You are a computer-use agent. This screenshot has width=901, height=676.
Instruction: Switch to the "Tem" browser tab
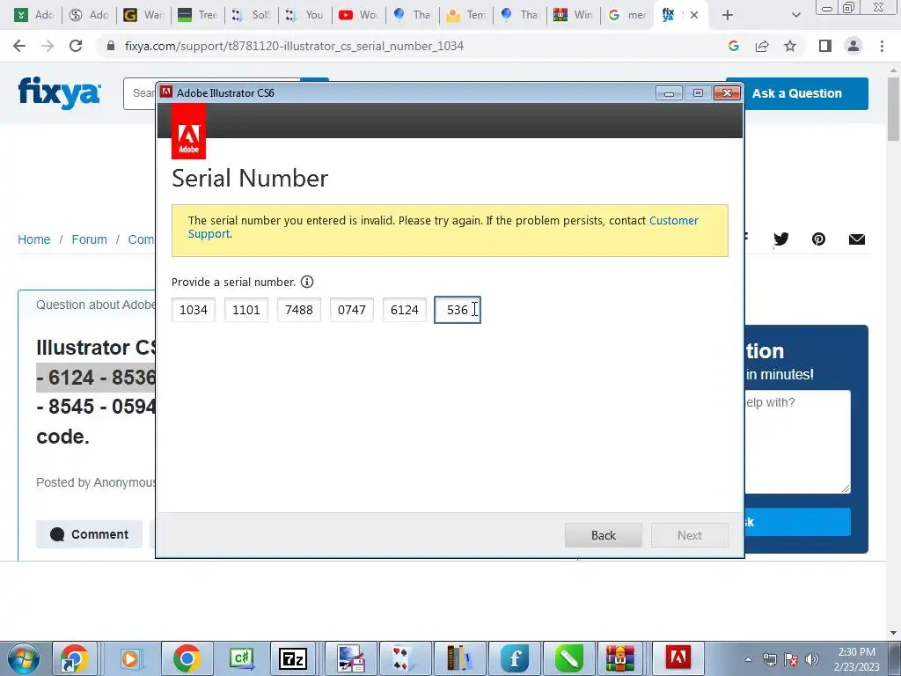coord(465,15)
